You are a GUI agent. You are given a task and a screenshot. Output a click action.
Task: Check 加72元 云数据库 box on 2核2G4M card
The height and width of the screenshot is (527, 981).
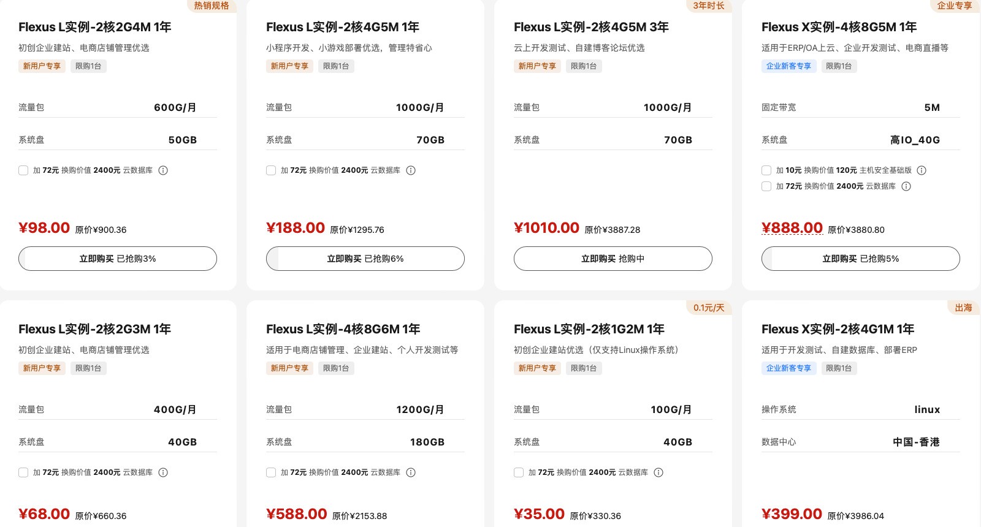[x=23, y=170]
